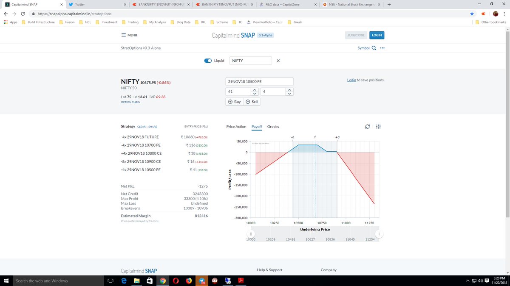The image size is (510, 286).
Task: Refresh the payoff chart
Action: click(368, 127)
